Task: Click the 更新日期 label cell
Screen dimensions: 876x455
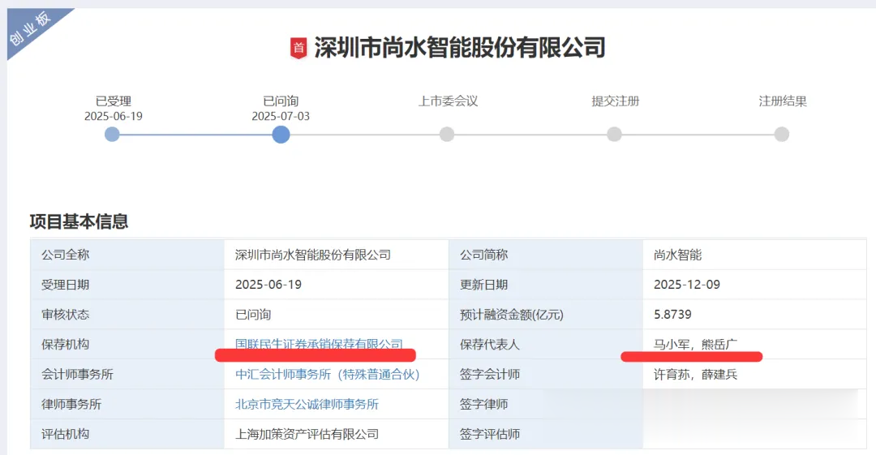Action: 546,285
